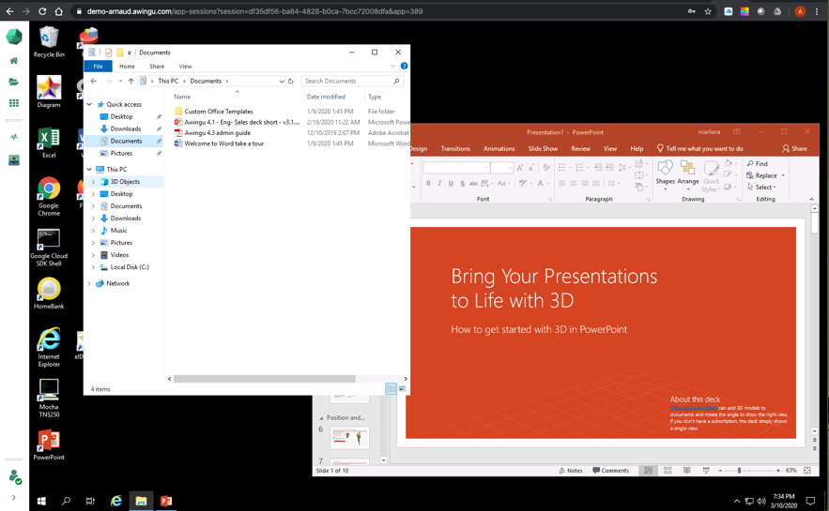This screenshot has width=829, height=511.
Task: Switch PowerPoint to Reading view
Action: 686,471
